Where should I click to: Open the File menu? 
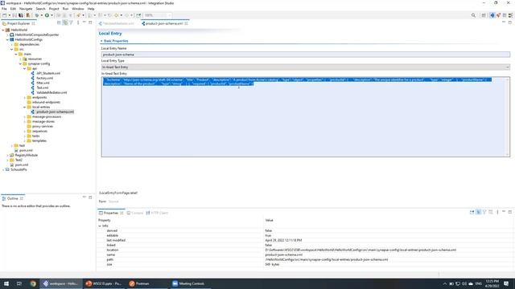[x=4, y=9]
